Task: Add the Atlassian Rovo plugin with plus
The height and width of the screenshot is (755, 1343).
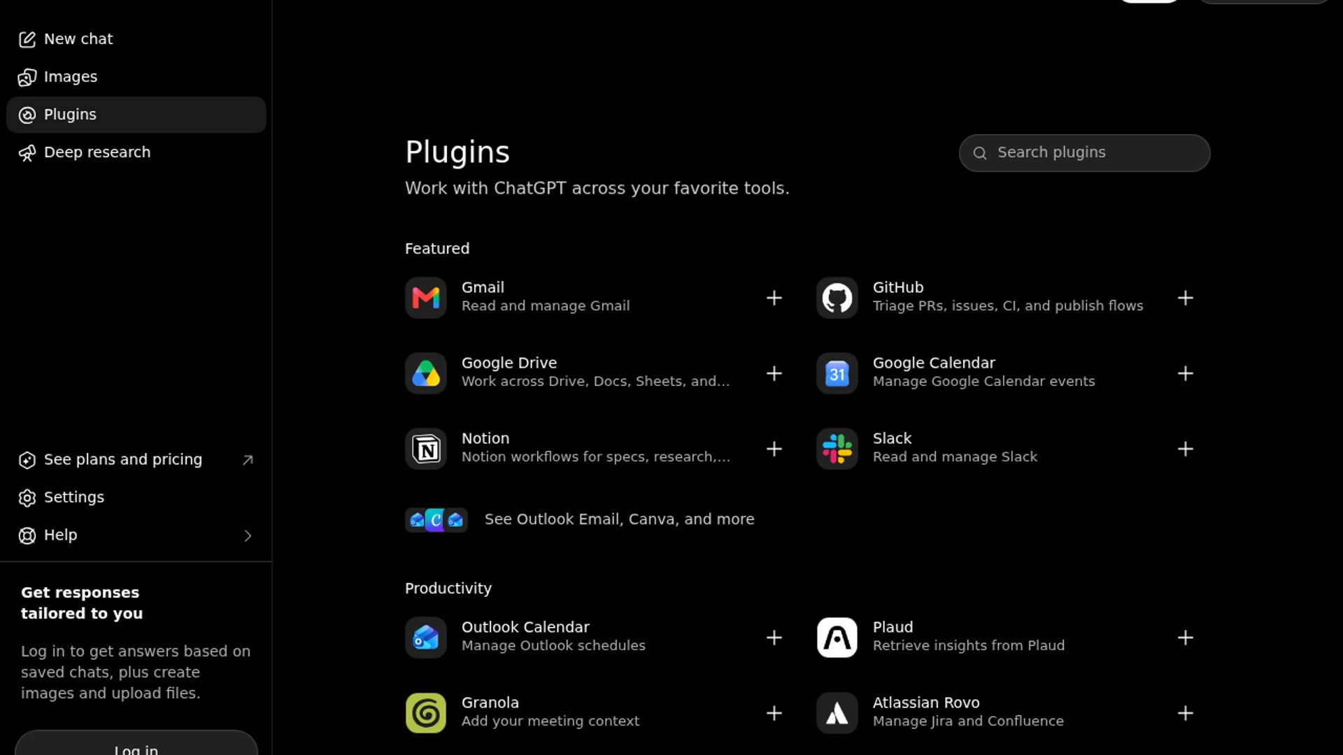Action: click(1186, 713)
